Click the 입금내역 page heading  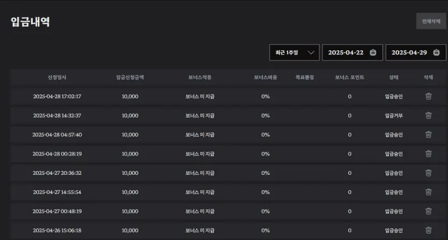click(x=30, y=21)
